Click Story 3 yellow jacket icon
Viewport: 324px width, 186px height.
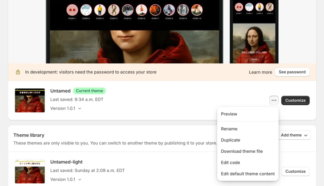(100, 9)
